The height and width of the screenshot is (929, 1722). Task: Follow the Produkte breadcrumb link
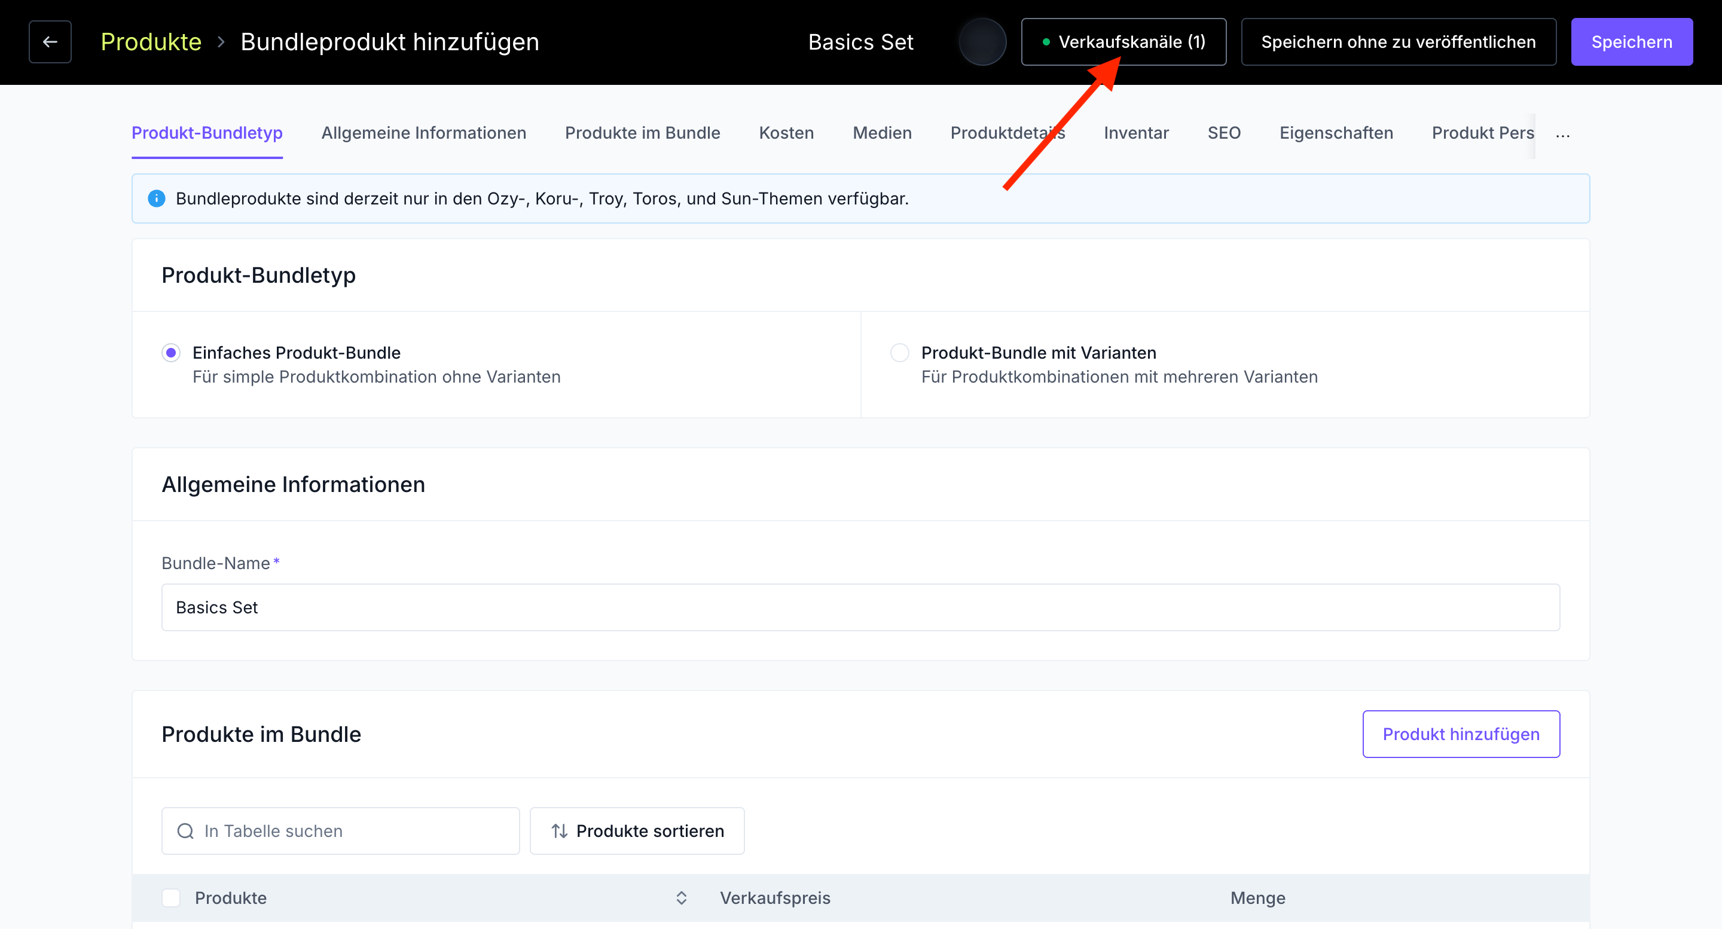coord(151,42)
